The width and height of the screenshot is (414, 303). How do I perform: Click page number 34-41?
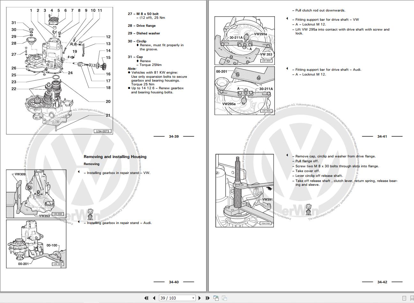pos(382,136)
